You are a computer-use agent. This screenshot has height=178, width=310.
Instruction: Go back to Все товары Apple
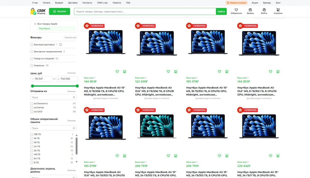point(47,24)
